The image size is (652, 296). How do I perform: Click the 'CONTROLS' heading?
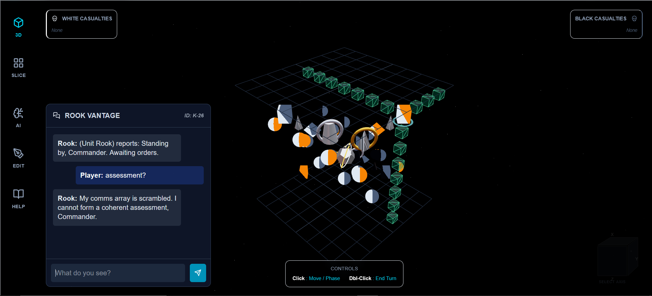(x=344, y=269)
